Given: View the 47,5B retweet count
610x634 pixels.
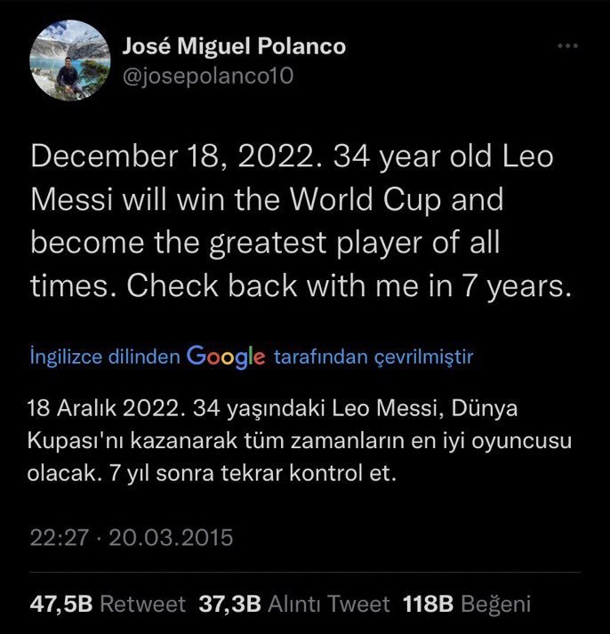Looking at the screenshot, I should (60, 605).
